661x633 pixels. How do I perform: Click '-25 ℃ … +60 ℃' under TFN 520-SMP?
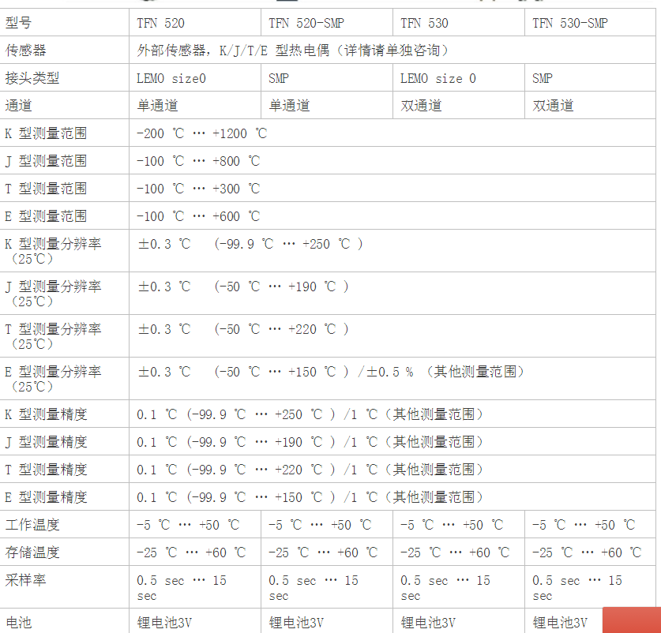[x=323, y=552]
